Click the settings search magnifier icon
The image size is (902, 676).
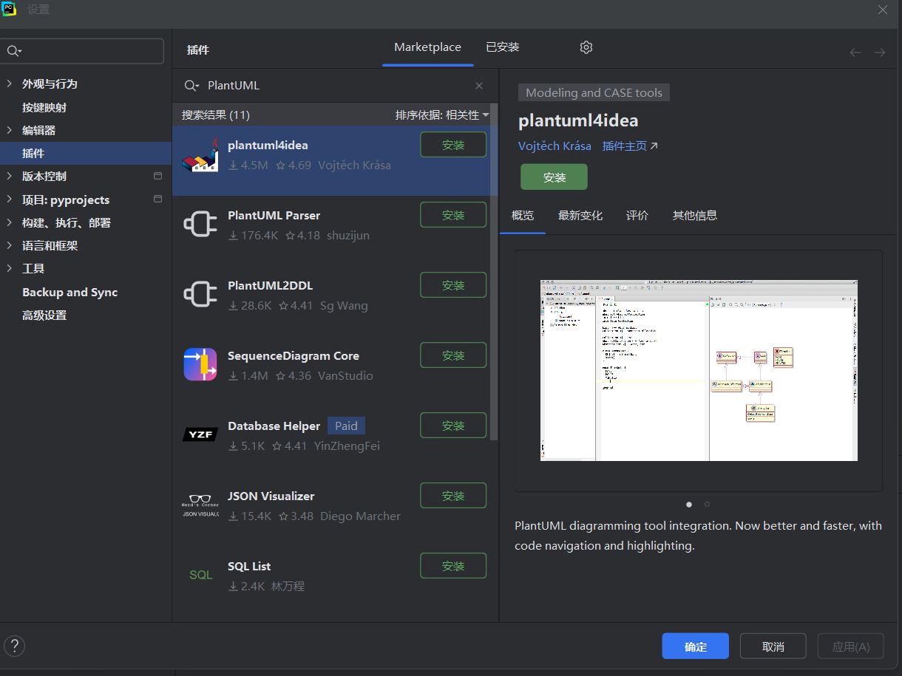15,51
